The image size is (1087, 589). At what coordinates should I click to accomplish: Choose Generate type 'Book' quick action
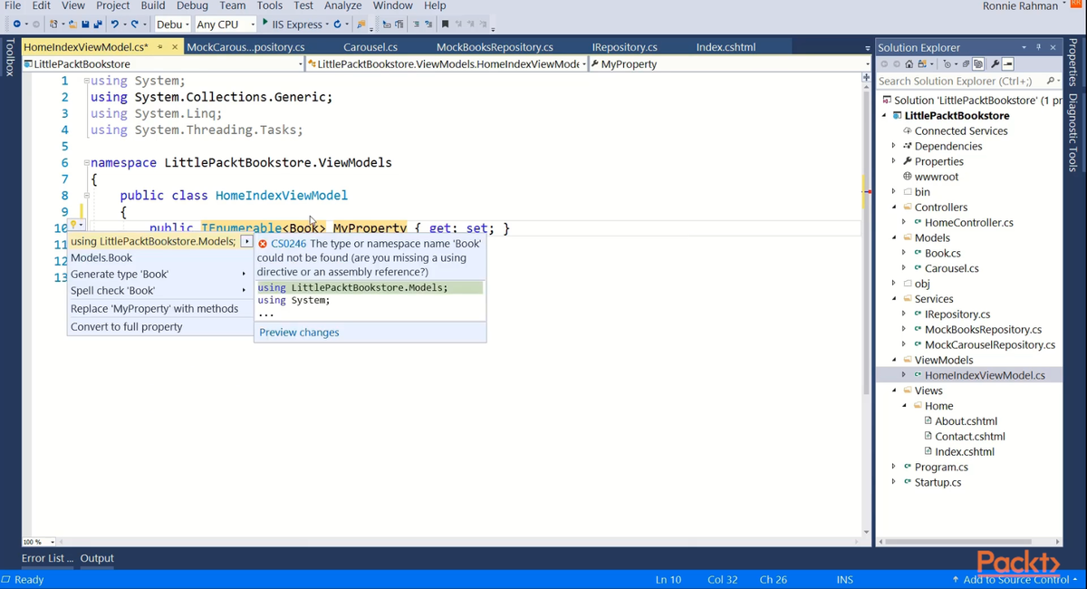[159, 274]
